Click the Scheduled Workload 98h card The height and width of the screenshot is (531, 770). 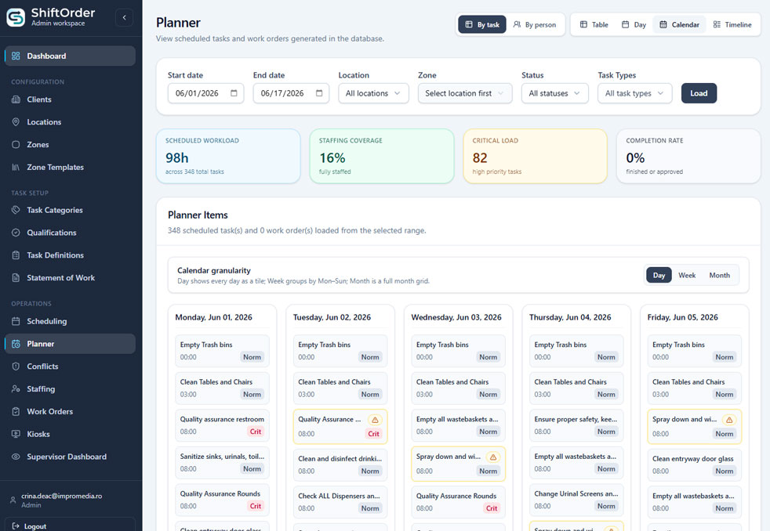pyautogui.click(x=228, y=156)
